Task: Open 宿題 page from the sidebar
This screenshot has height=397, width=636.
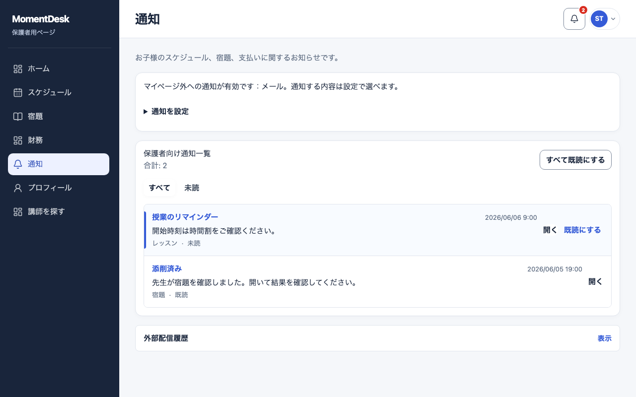Action: (59, 117)
